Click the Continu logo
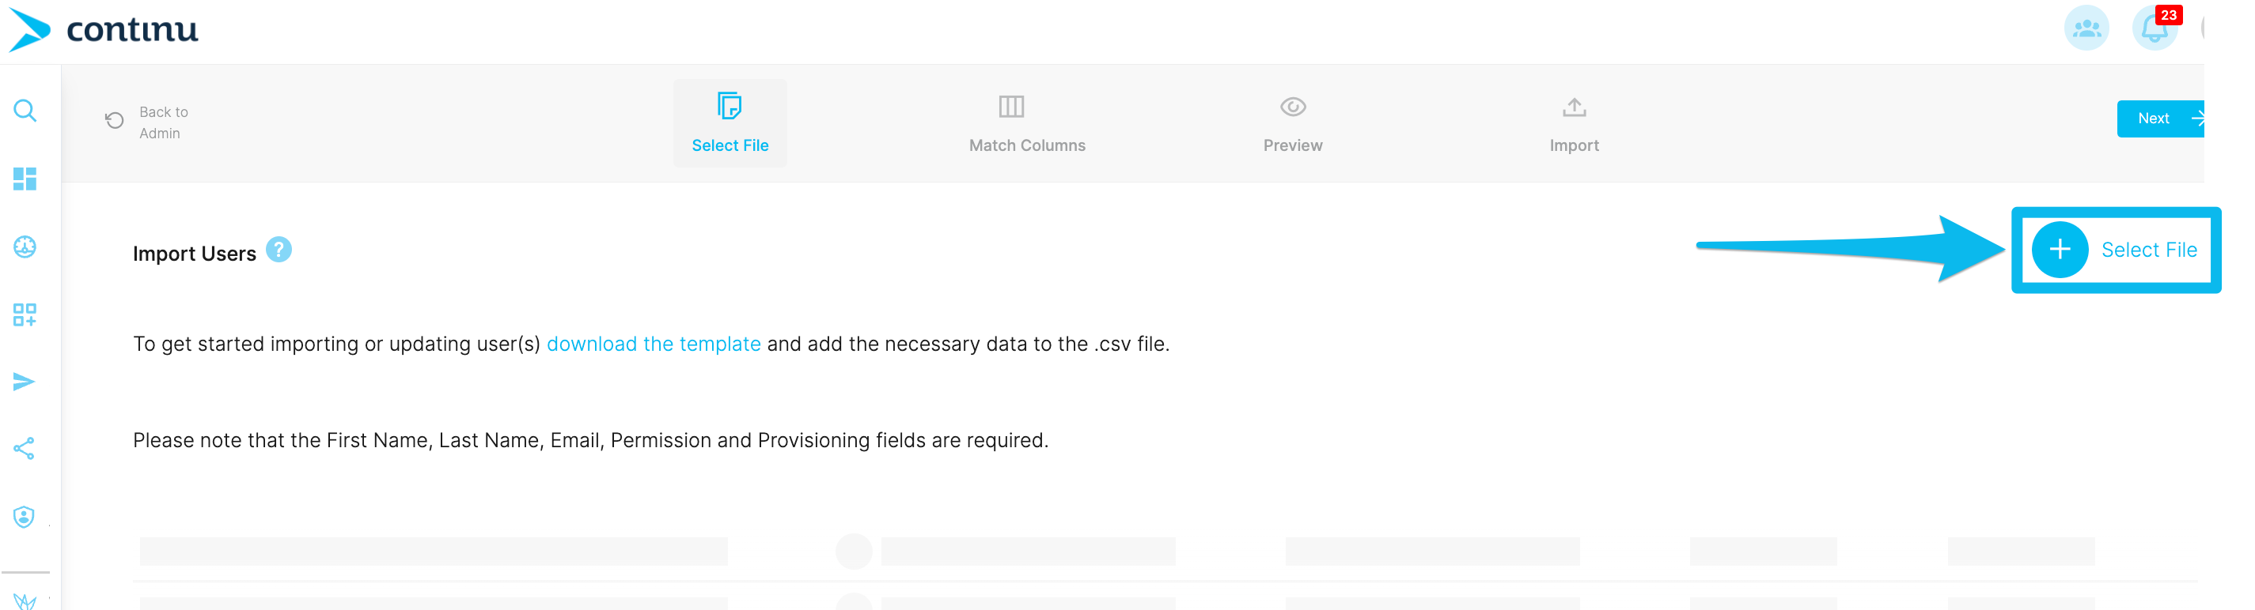Viewport: 2255px width, 610px height. pos(104,30)
